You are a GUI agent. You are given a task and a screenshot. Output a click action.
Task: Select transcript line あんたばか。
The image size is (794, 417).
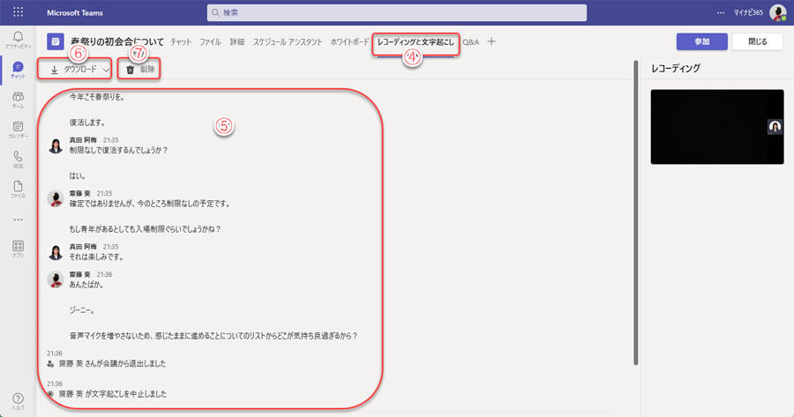(86, 285)
